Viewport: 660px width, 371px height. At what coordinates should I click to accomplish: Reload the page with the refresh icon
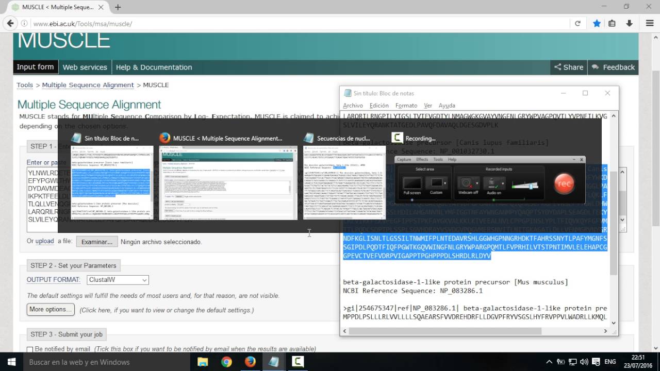577,24
